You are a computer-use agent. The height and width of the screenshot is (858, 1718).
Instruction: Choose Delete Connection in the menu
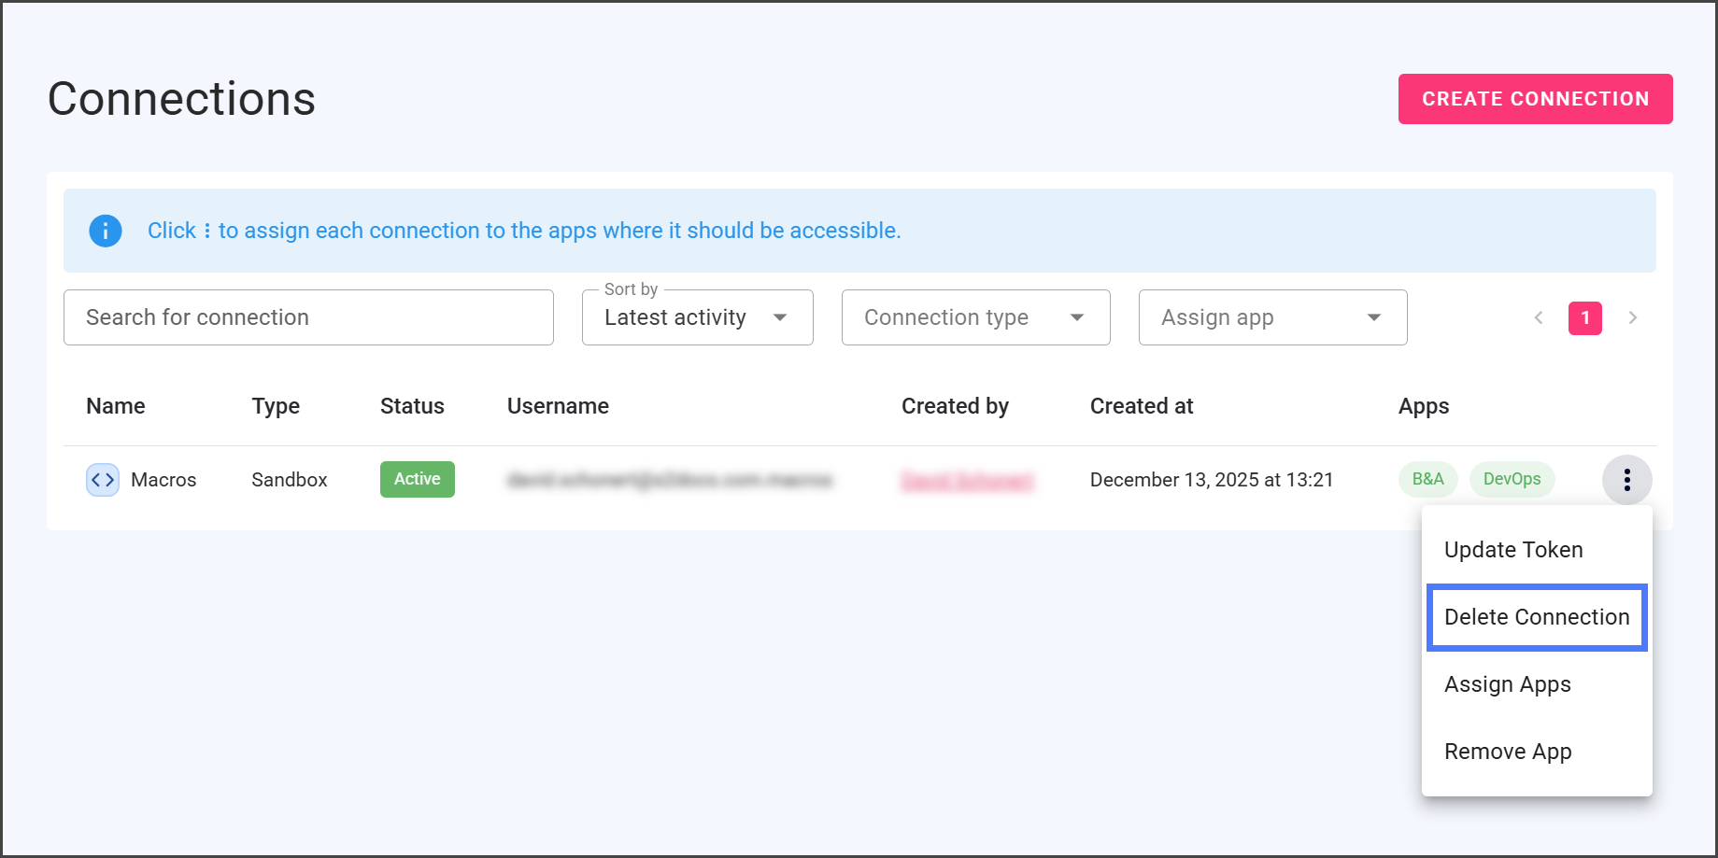click(1536, 617)
